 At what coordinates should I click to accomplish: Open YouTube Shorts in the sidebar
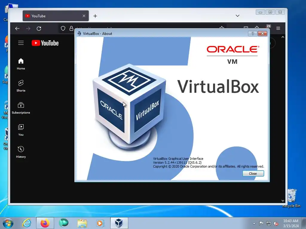point(21,86)
